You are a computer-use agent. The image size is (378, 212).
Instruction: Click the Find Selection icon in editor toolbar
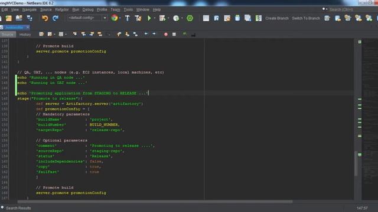pyautogui.click(x=75, y=34)
